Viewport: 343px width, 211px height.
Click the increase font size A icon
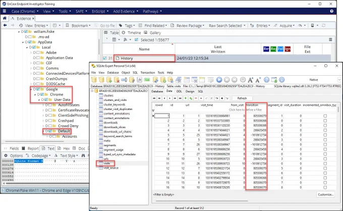pyautogui.click(x=251, y=80)
